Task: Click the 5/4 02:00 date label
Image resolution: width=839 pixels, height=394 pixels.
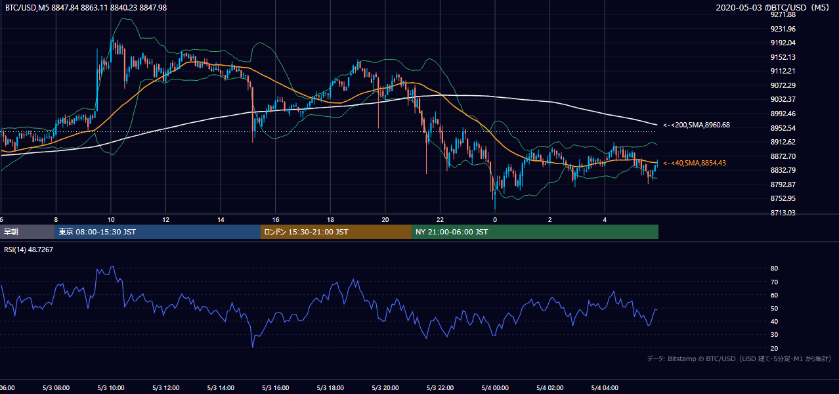Action: (550, 388)
